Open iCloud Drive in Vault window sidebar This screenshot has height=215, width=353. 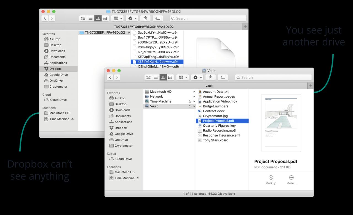click(124, 159)
